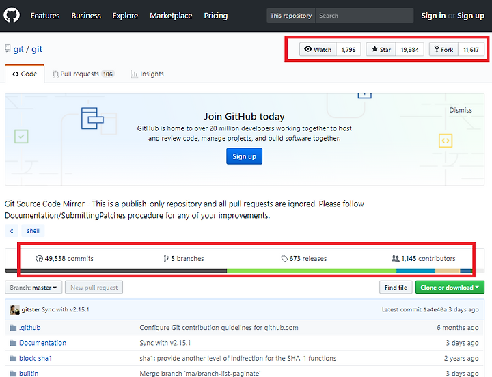The image size is (492, 377).
Task: Open the gitster author link
Action: pos(31,309)
